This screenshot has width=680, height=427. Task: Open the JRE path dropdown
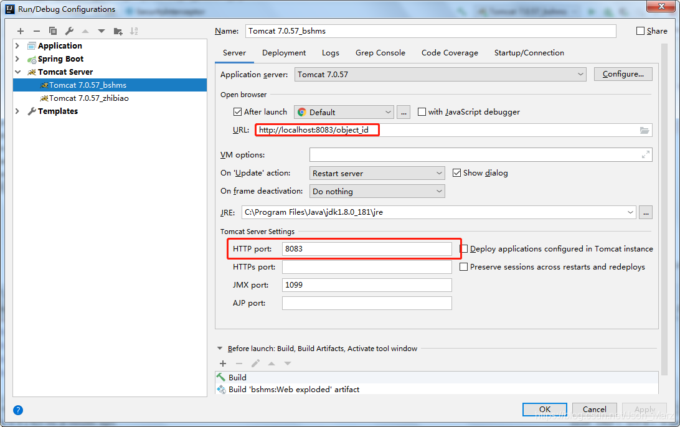click(x=630, y=212)
